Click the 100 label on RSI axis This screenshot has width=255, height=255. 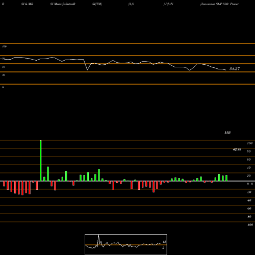[5, 46]
